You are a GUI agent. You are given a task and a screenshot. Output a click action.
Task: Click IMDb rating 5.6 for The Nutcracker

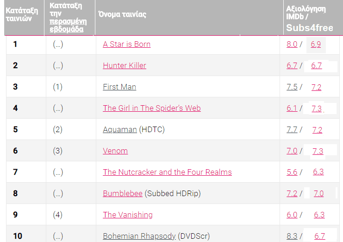(x=292, y=172)
